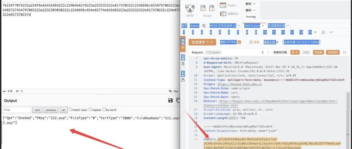The image size is (352, 149).
Task: Open 爆破示例 link
Action: [x=269, y=42]
